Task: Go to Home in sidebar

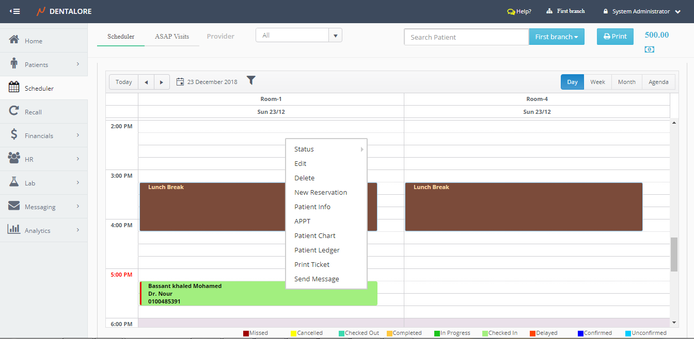Action: [x=34, y=41]
